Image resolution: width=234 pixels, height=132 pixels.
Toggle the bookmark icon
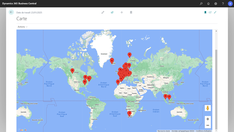pos(205,12)
